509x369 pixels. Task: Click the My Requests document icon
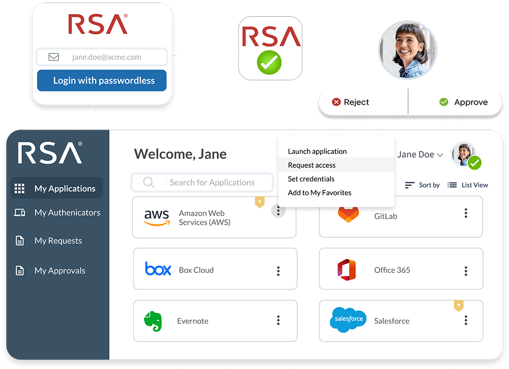pos(20,240)
